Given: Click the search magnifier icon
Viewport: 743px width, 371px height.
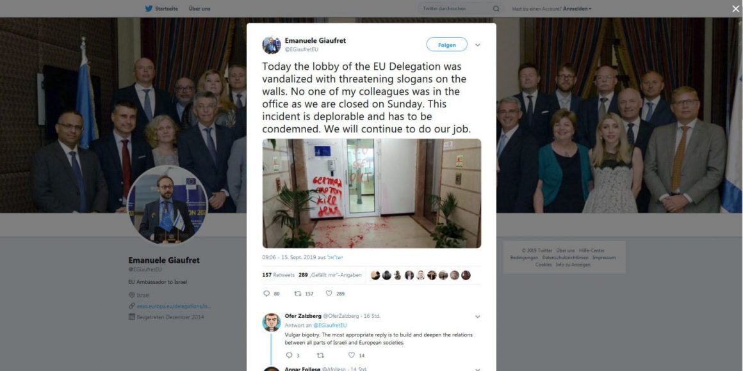Looking at the screenshot, I should click(496, 8).
